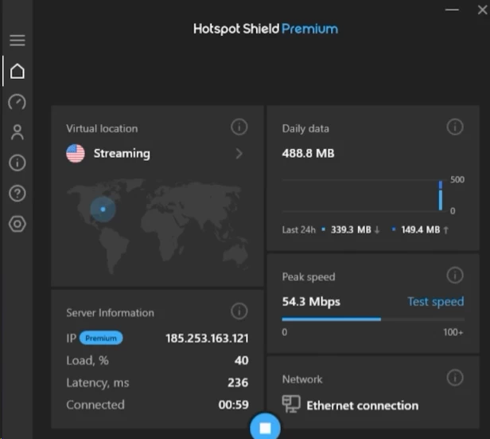Click the Connected time 00:59

tap(233, 405)
